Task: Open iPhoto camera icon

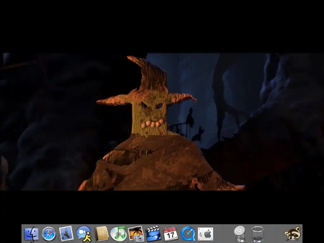Action: coord(136,234)
